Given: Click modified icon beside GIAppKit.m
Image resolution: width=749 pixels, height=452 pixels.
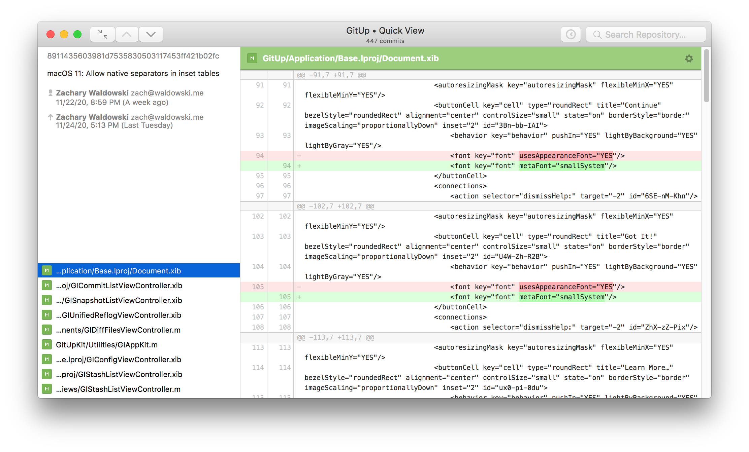Looking at the screenshot, I should tap(47, 344).
